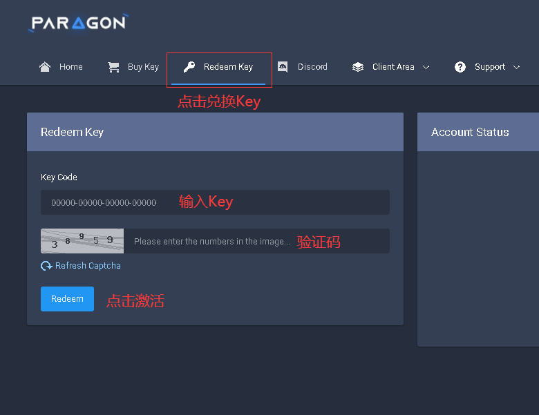Click the Redeem Key panel heading

(x=72, y=133)
